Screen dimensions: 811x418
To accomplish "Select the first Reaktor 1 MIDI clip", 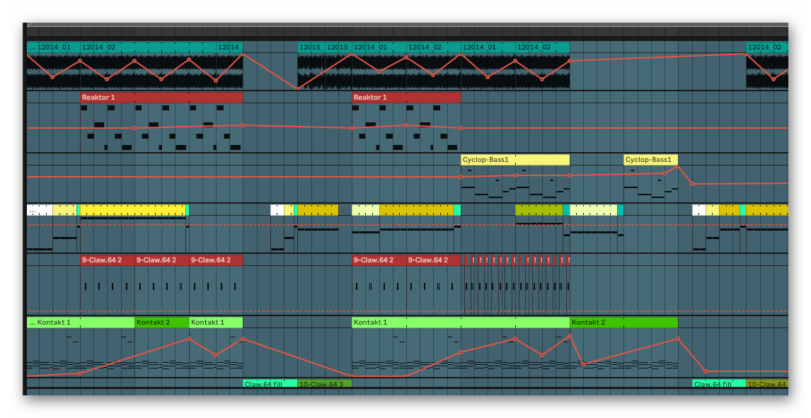I will tap(161, 98).
